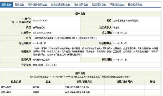Click the 详情 column header
This screenshot has width=163, height=96.
(152, 82)
